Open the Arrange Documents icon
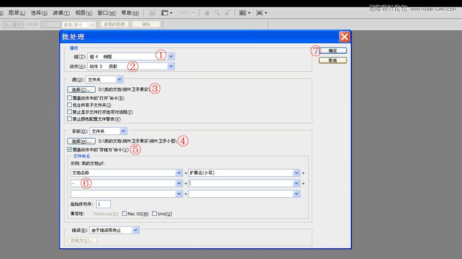 (x=244, y=13)
